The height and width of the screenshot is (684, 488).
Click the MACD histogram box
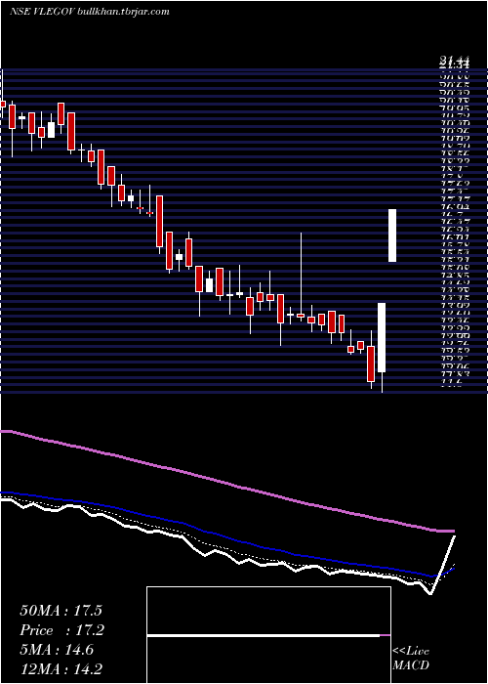268,635
